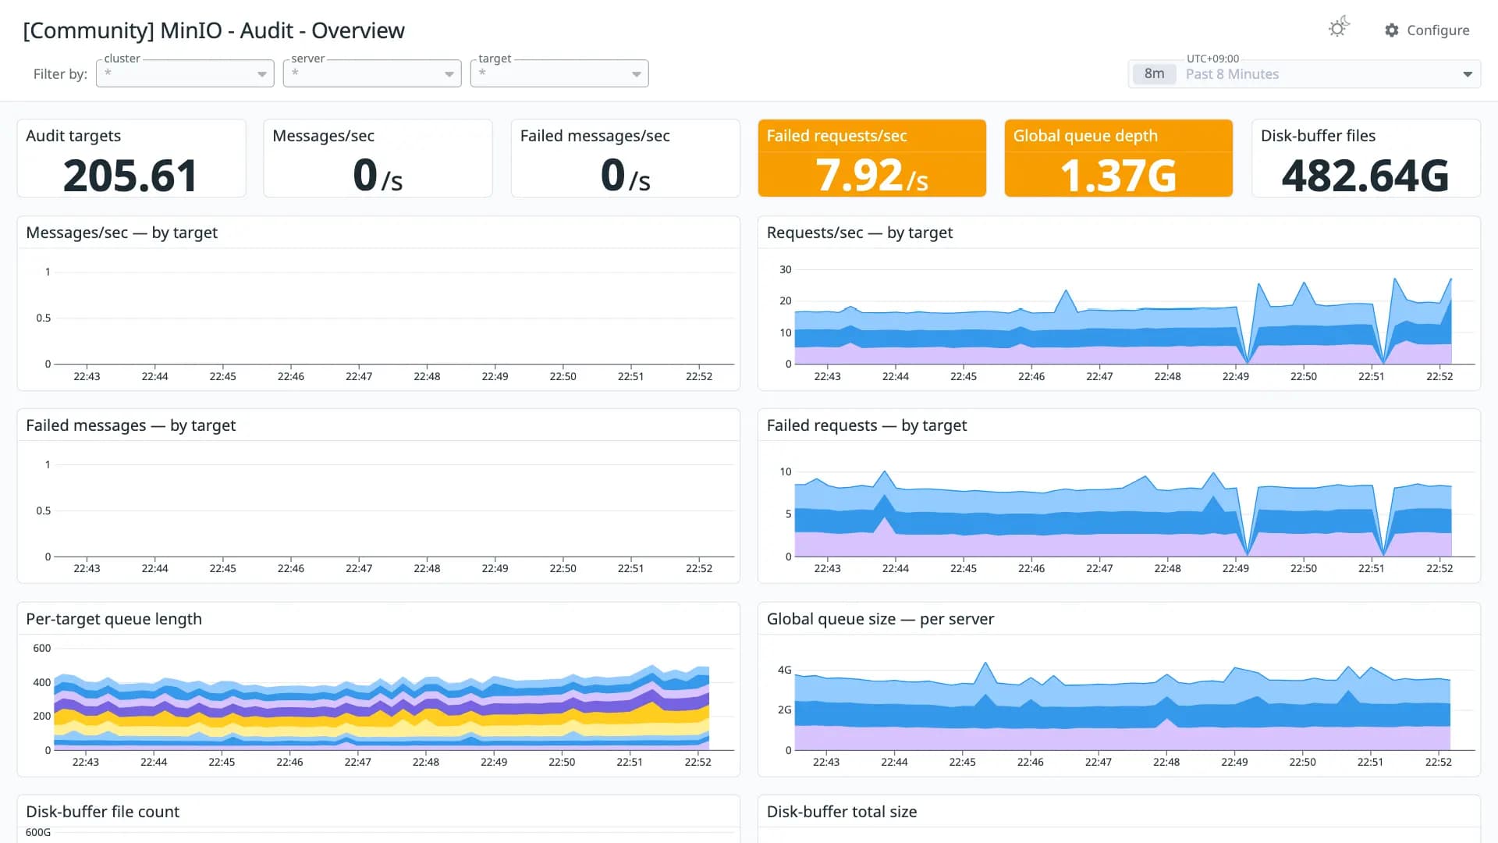Click the Per-target queue length title

pos(114,619)
